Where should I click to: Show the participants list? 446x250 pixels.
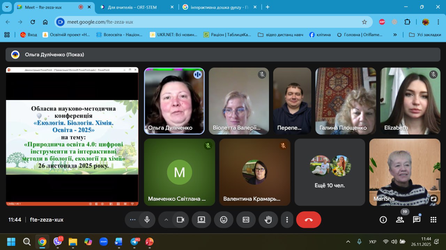[x=400, y=219]
